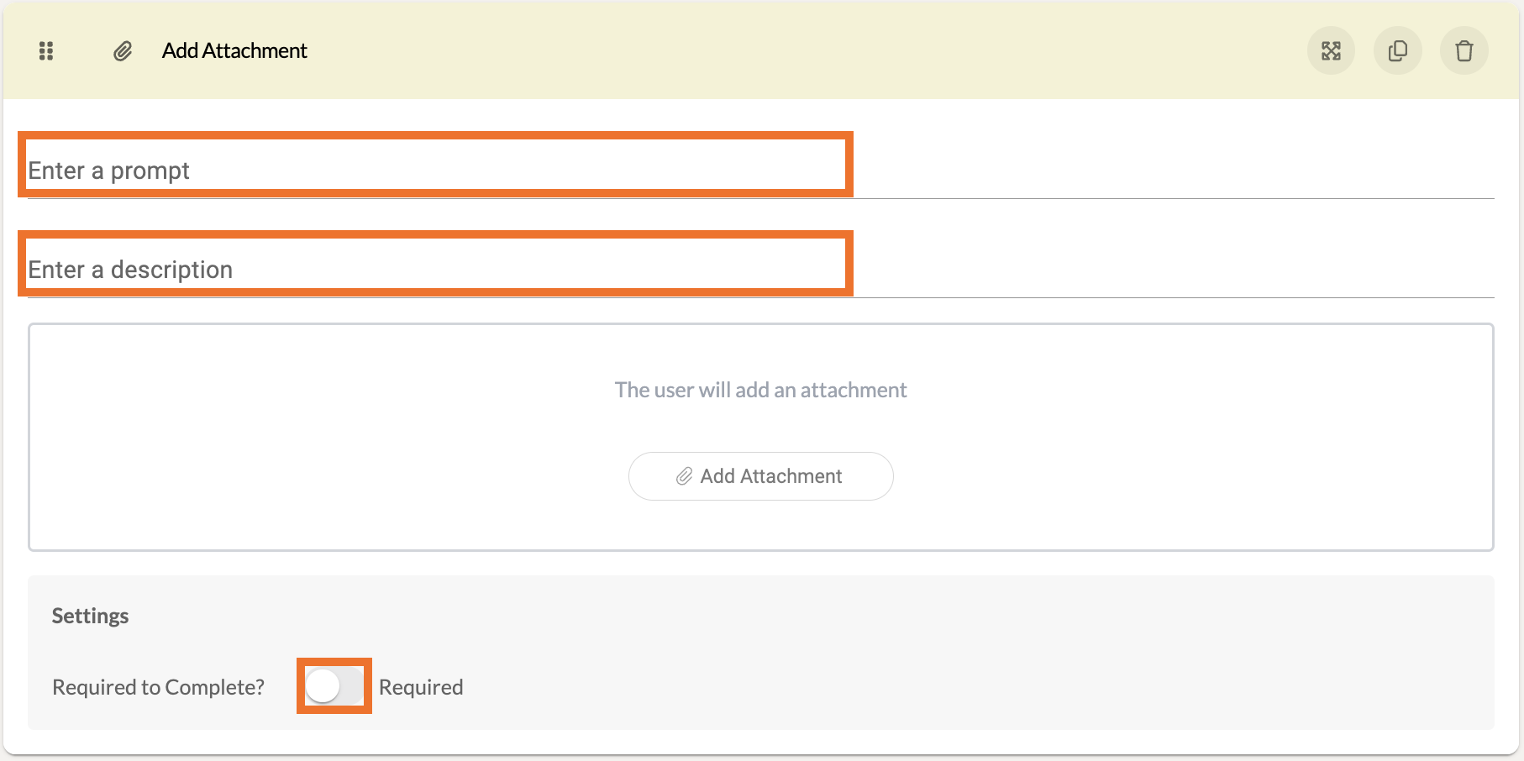The image size is (1524, 761).
Task: Click the paperclip icon beside the header title
Action: pyautogui.click(x=123, y=51)
